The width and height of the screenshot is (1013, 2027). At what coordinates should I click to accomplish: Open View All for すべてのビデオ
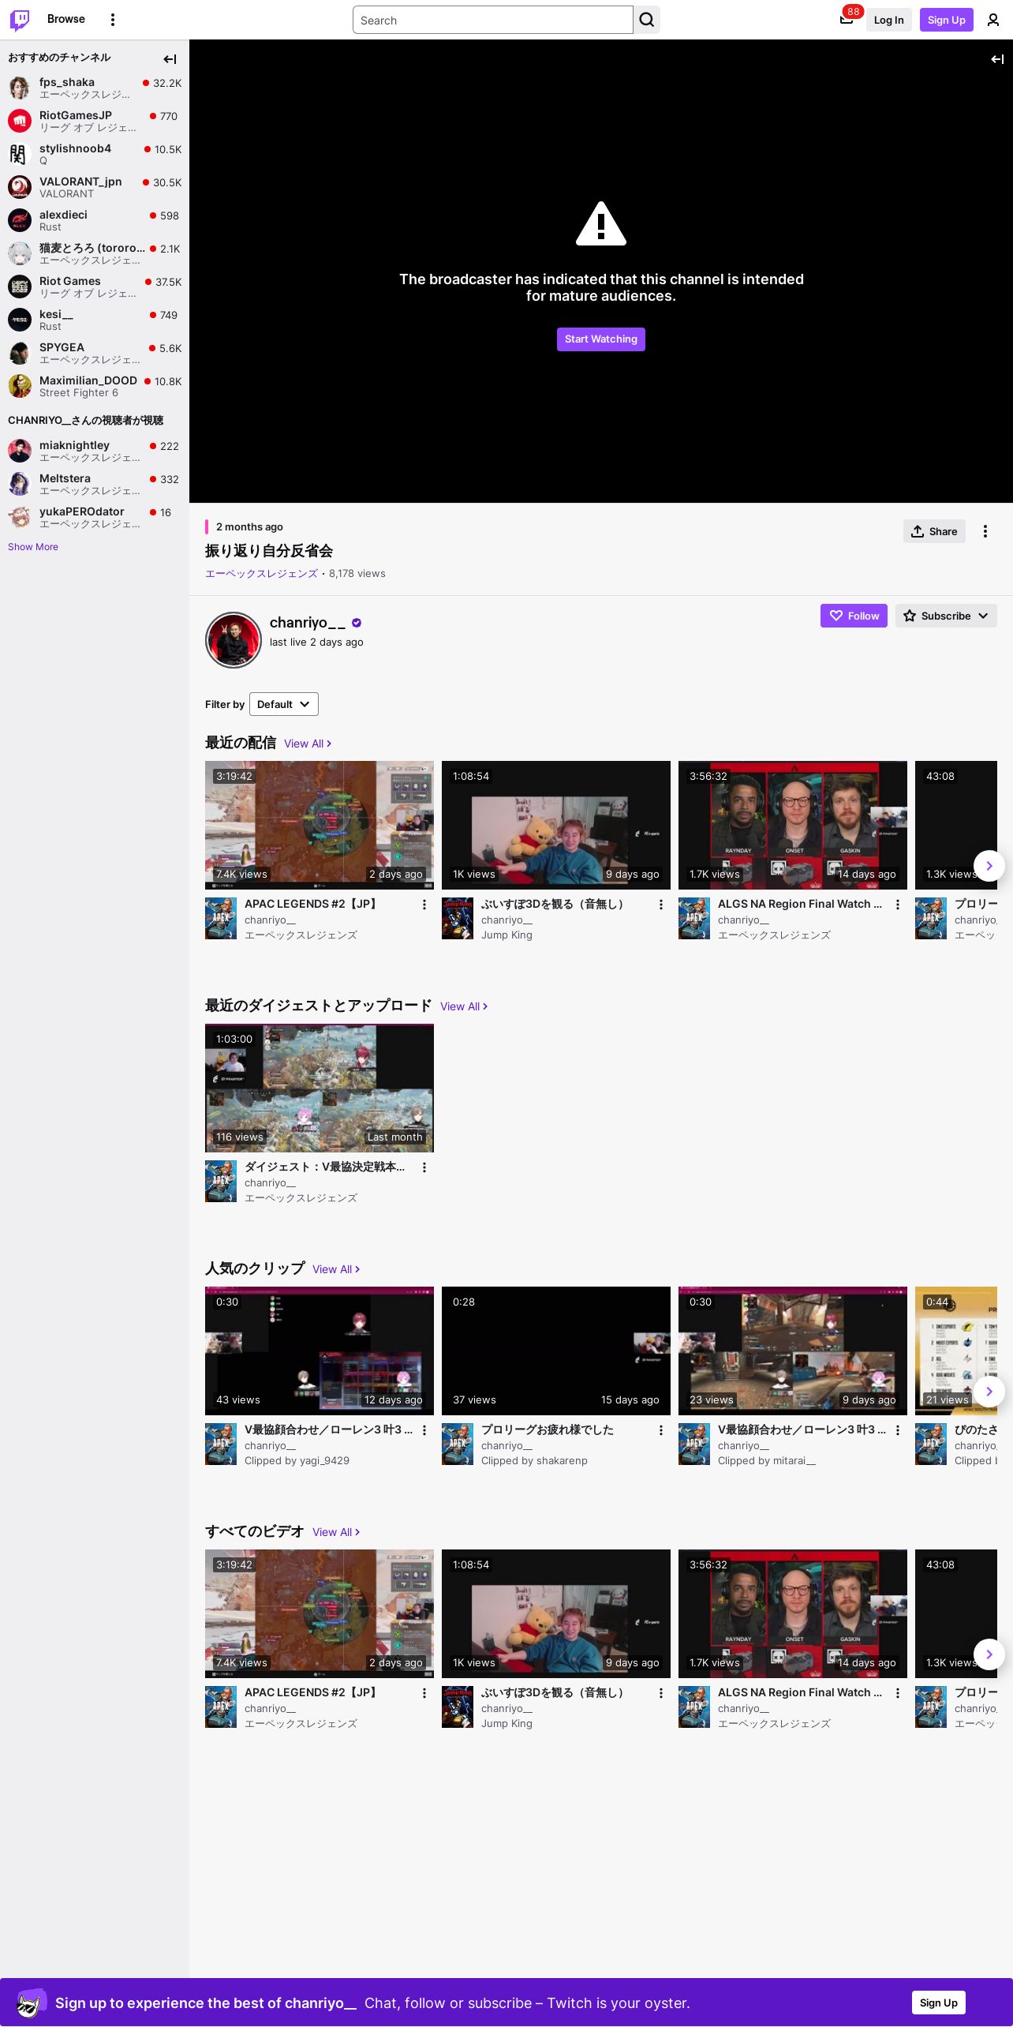click(x=336, y=1532)
